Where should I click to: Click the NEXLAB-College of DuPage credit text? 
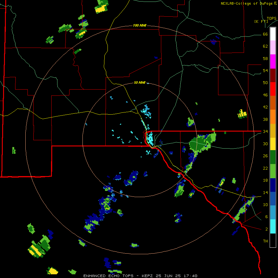coord(248,3)
